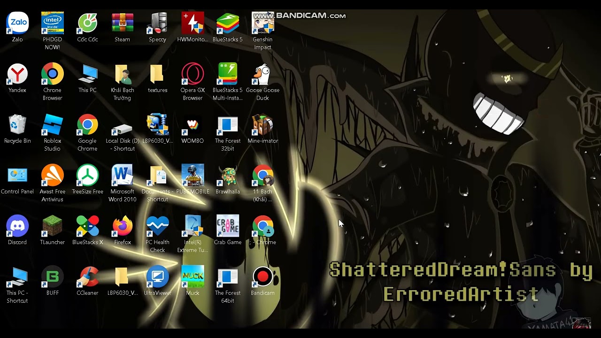
Task: Open the 11 Bạch (Khải) Chrome profile
Action: point(262,175)
